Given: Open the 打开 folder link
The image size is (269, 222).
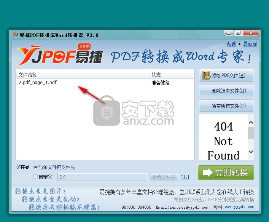Looking at the screenshot, I should click(x=185, y=177).
